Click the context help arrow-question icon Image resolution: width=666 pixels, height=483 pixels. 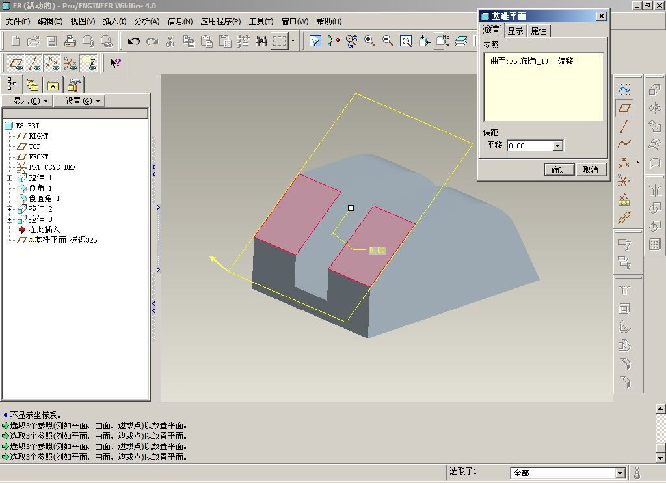[x=115, y=63]
